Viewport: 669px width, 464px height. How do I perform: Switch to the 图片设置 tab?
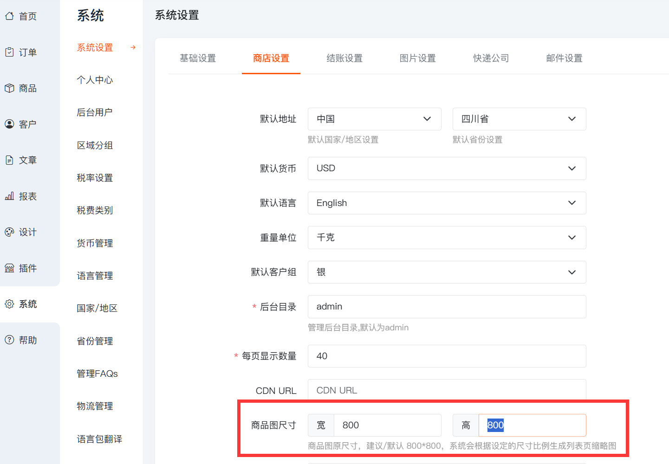tap(418, 58)
